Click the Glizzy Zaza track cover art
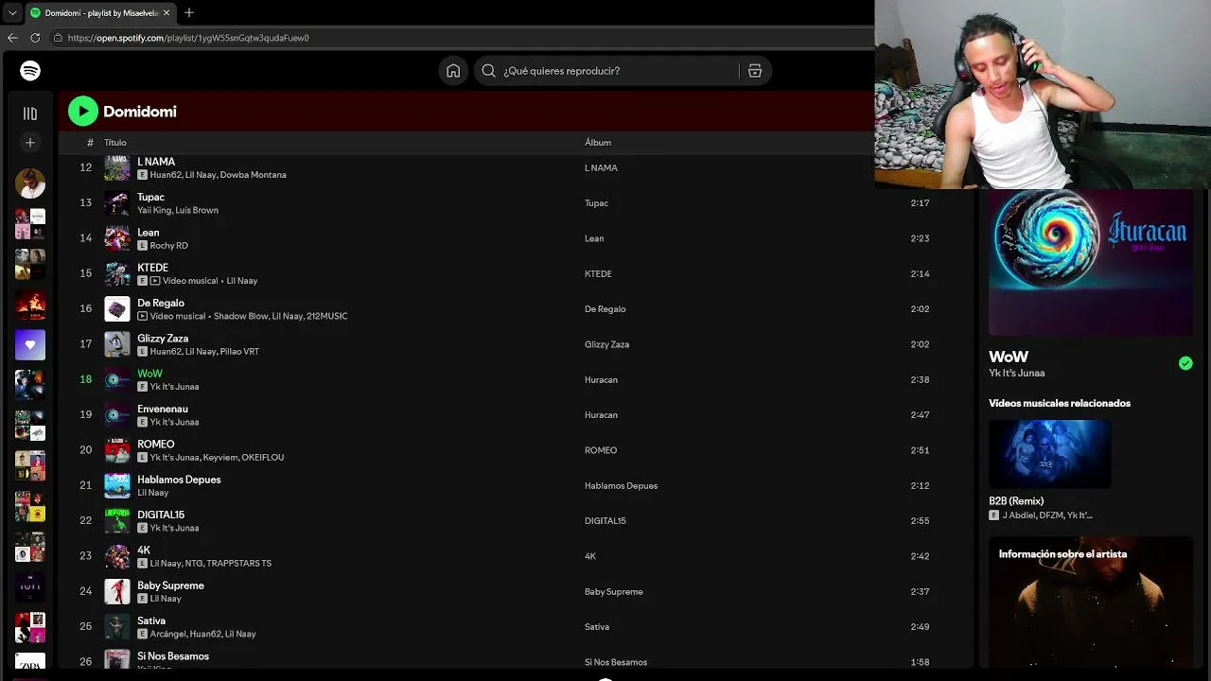This screenshot has width=1211, height=681. coord(117,344)
